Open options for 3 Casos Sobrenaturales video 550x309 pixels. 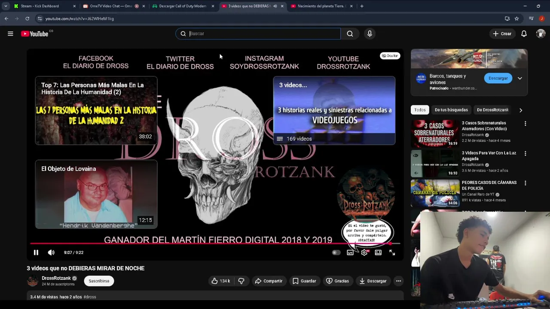[525, 124]
